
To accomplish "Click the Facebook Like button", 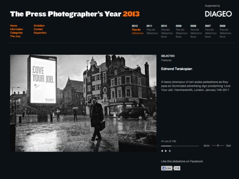I will [167, 168].
